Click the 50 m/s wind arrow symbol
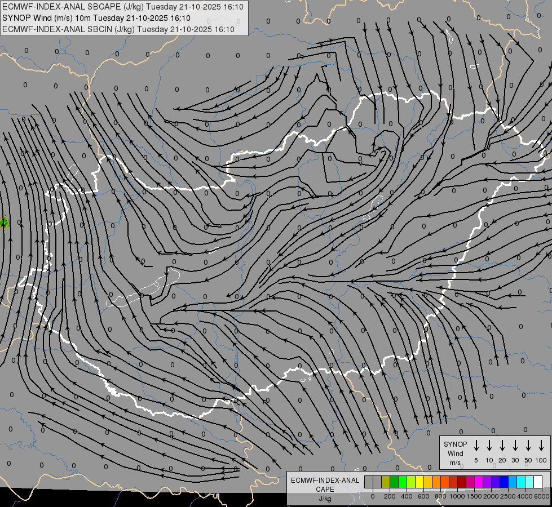 pos(528,446)
